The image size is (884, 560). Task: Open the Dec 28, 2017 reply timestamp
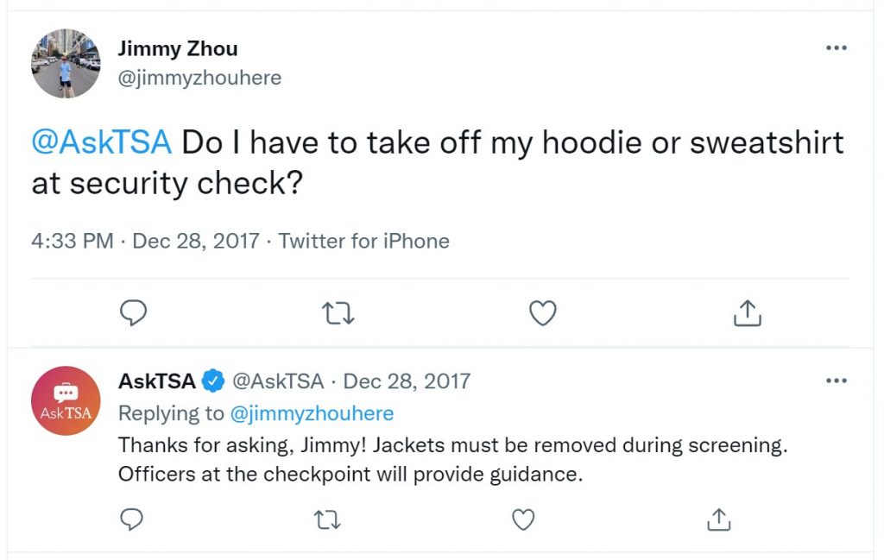tap(407, 381)
